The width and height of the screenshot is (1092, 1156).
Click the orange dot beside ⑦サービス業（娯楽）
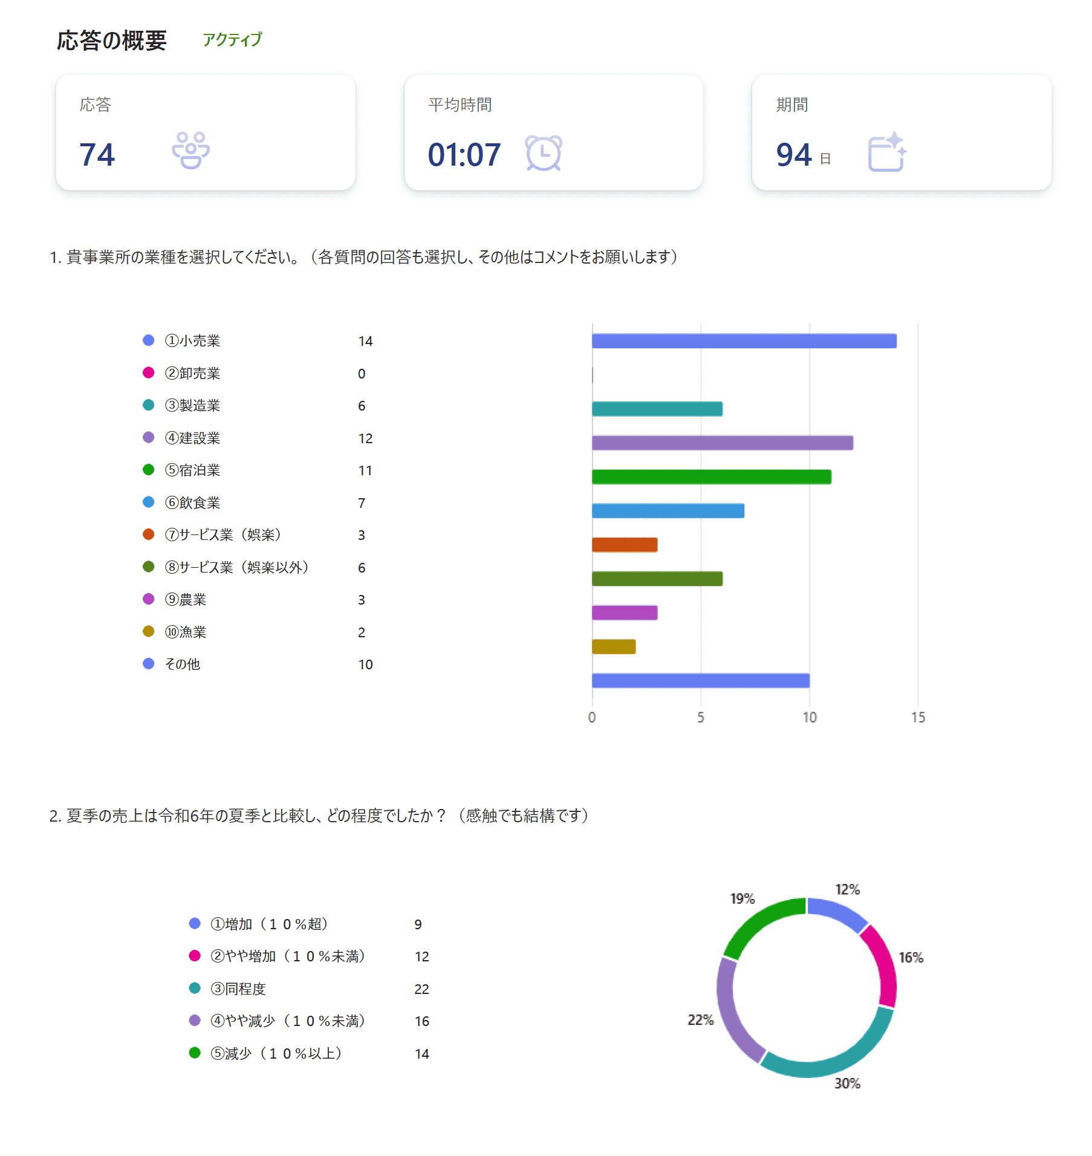148,534
